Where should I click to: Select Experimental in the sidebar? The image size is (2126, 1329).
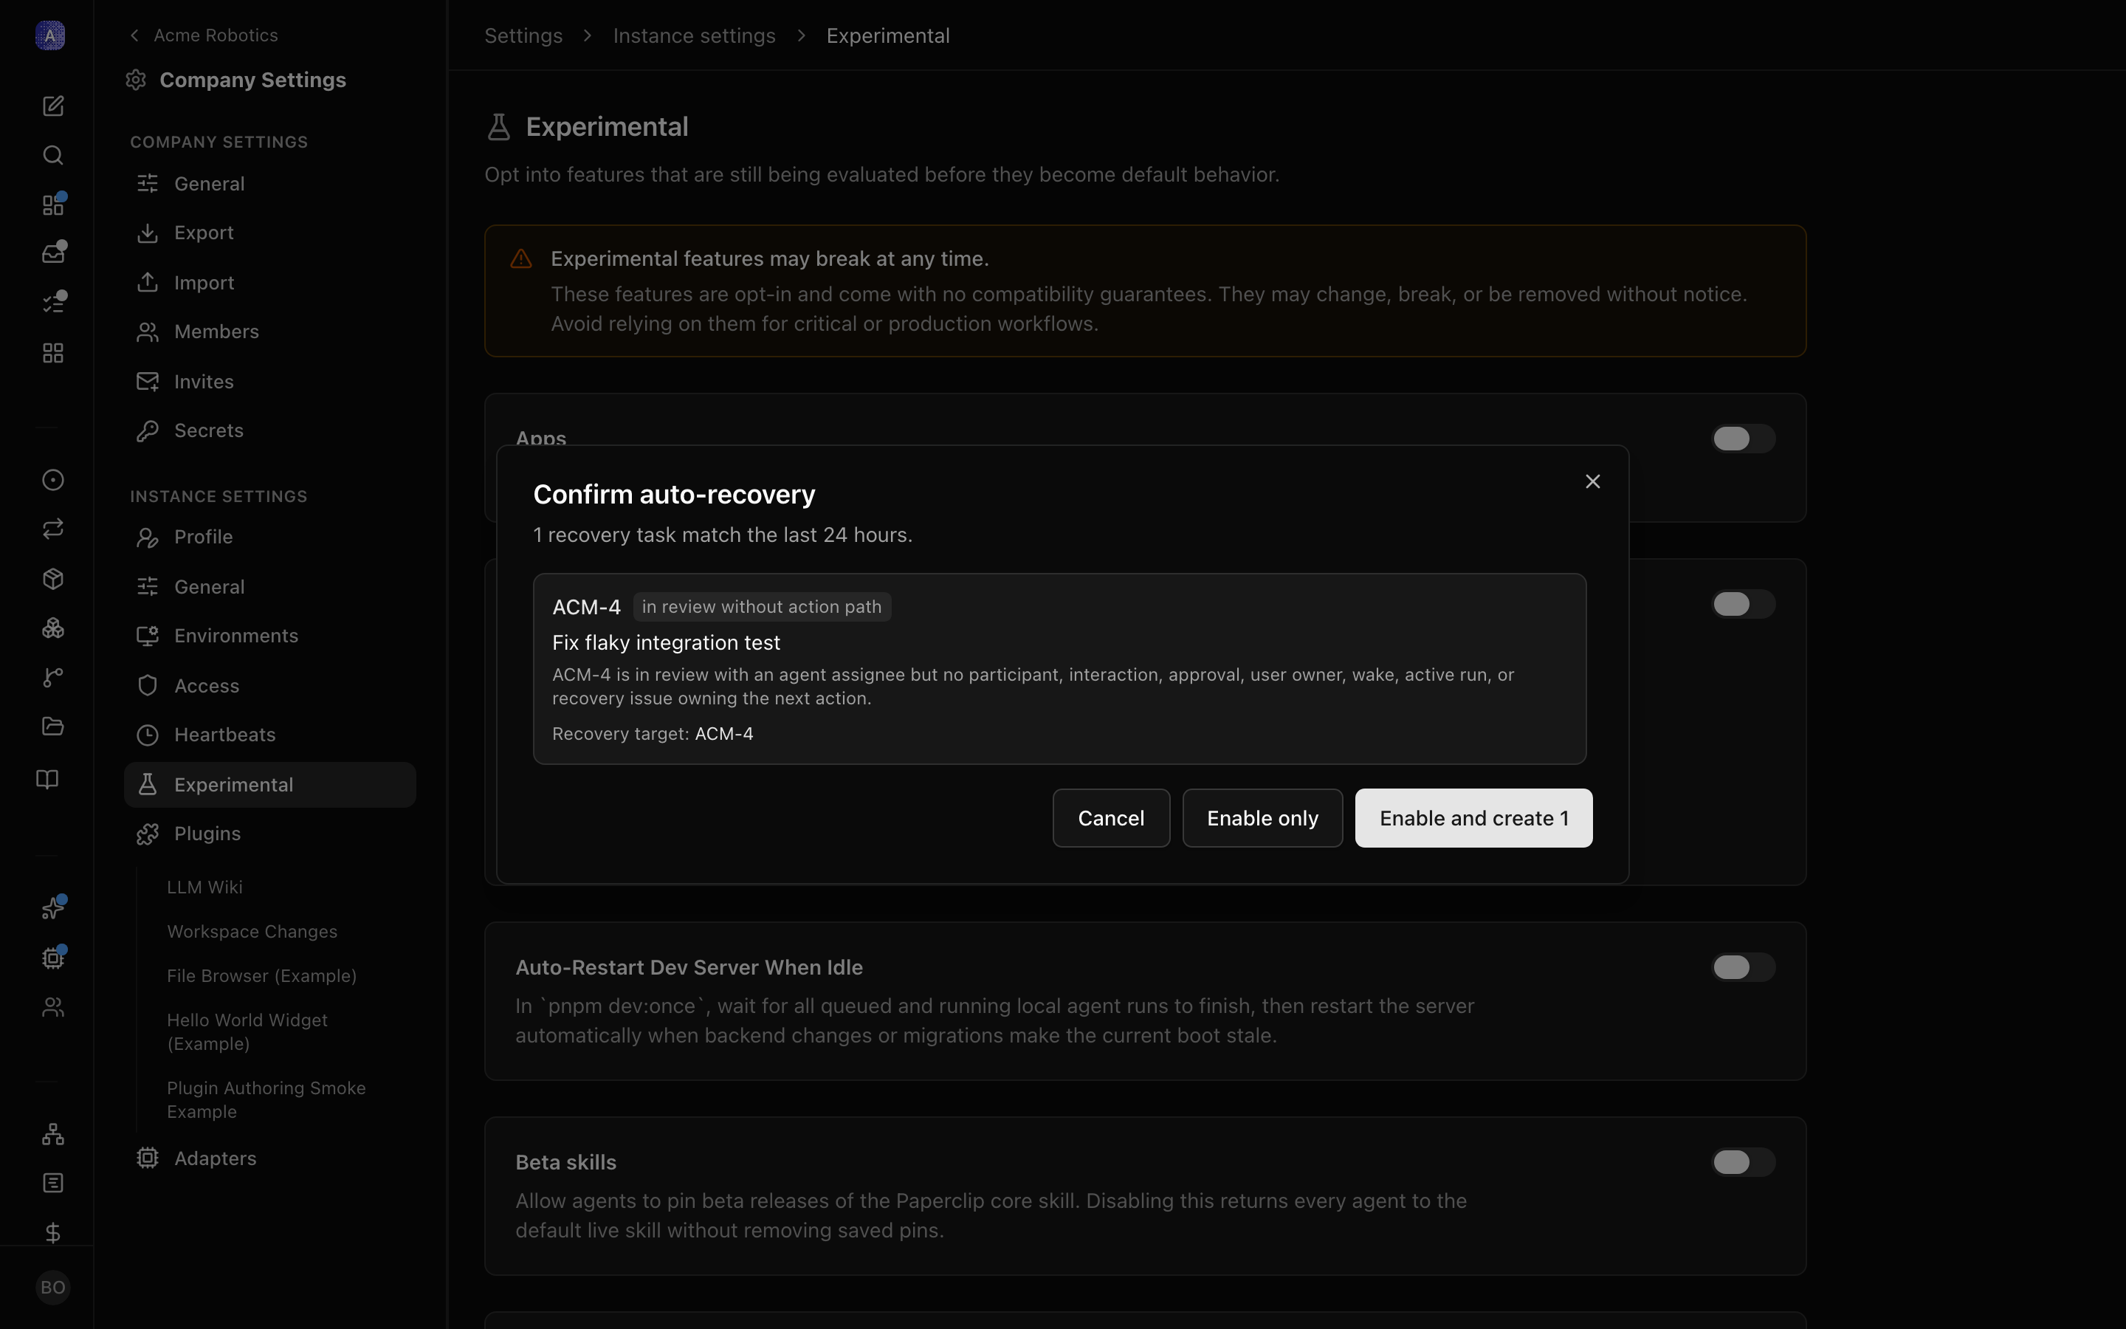coord(269,785)
